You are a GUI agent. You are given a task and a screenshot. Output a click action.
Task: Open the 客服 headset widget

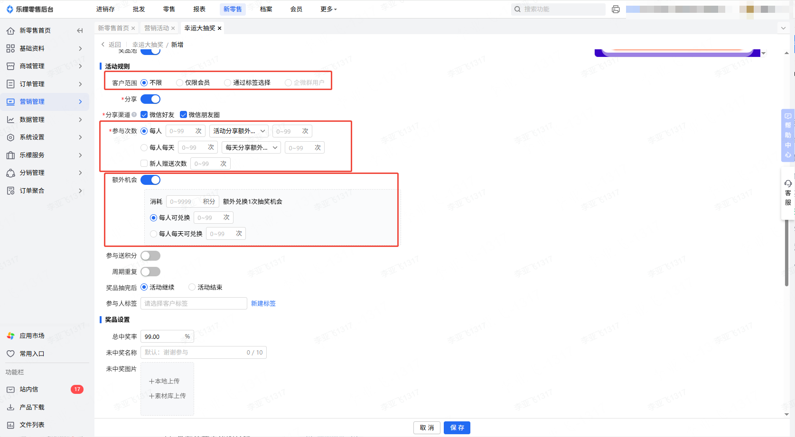[788, 192]
